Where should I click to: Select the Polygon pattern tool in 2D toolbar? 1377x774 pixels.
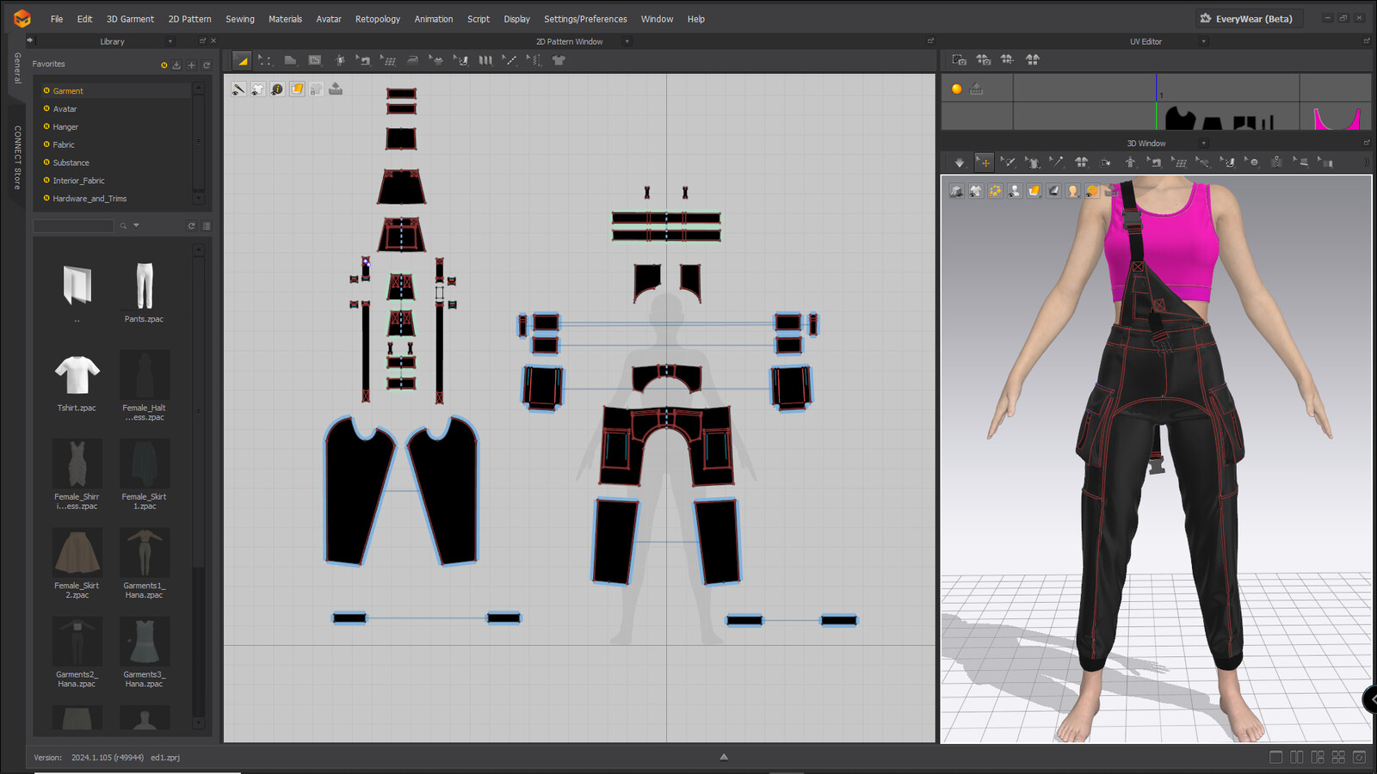[x=290, y=60]
